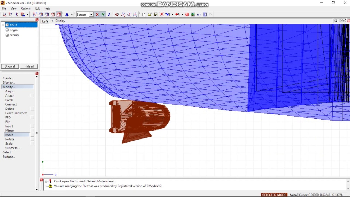Image resolution: width=350 pixels, height=197 pixels.
Task: Switch to Objects level editing
Action: (x=53, y=15)
